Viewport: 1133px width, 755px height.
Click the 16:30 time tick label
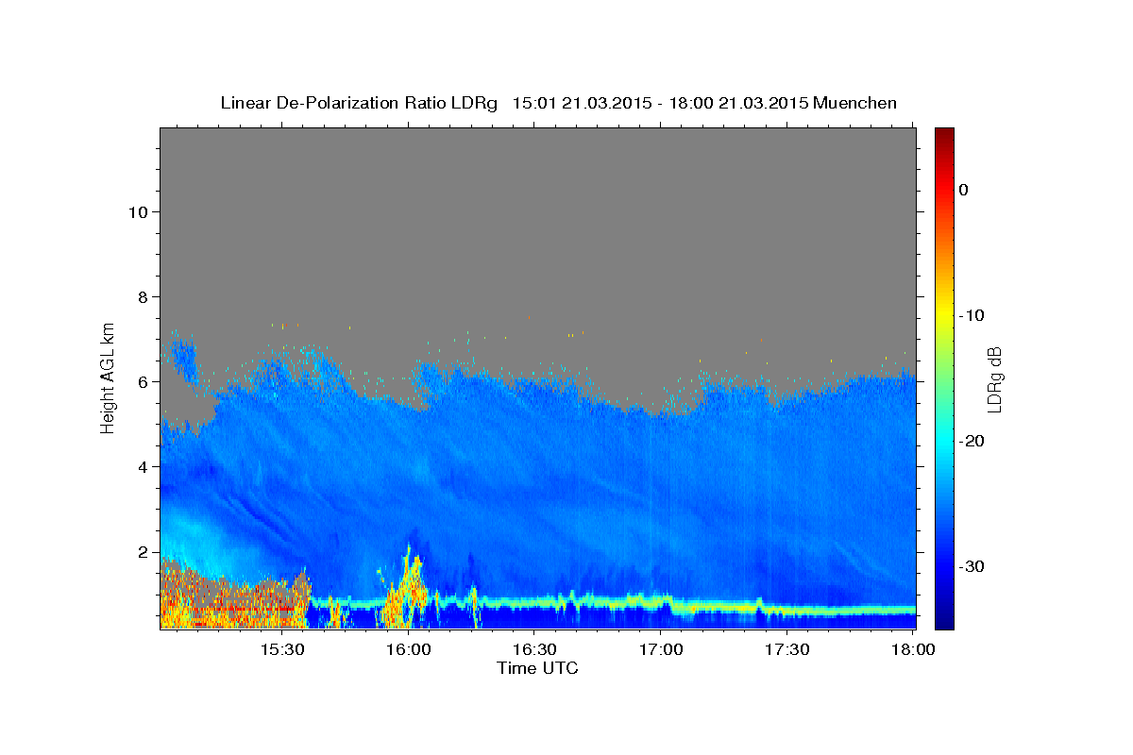535,650
